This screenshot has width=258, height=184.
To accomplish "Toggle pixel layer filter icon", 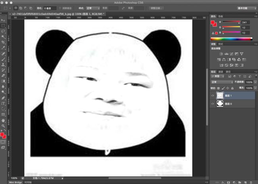I will click(230, 76).
